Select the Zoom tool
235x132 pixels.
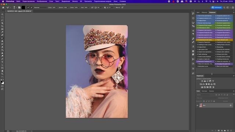coord(2,74)
